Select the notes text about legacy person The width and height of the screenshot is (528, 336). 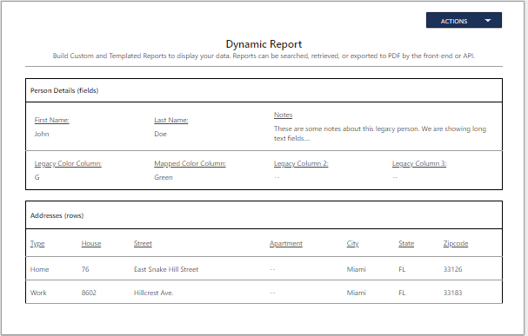pos(380,134)
